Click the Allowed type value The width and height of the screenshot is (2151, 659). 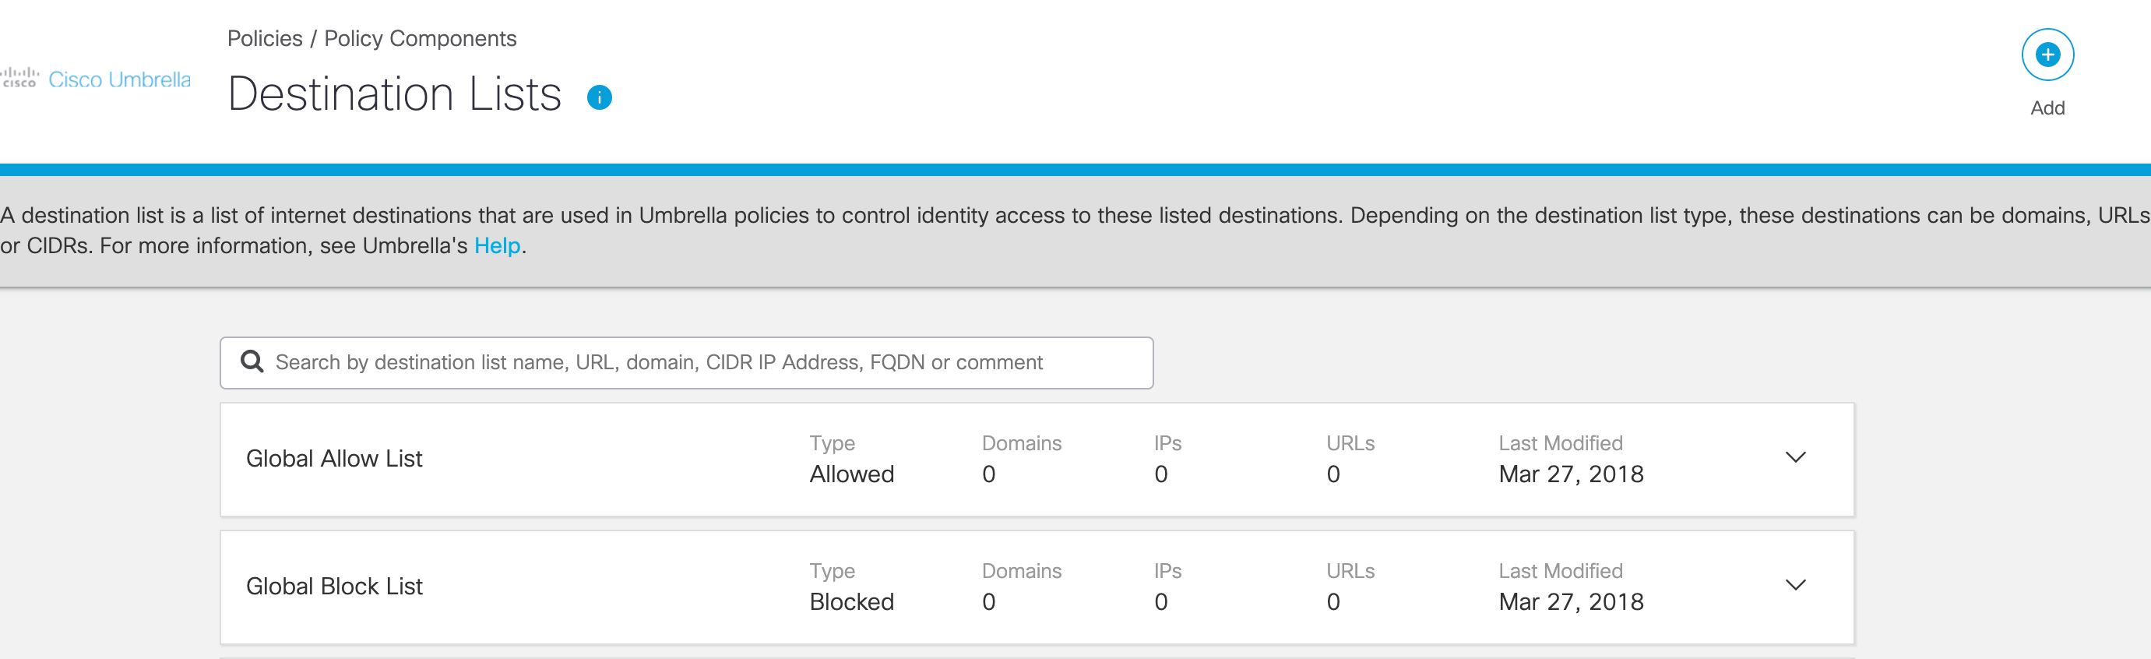click(851, 474)
